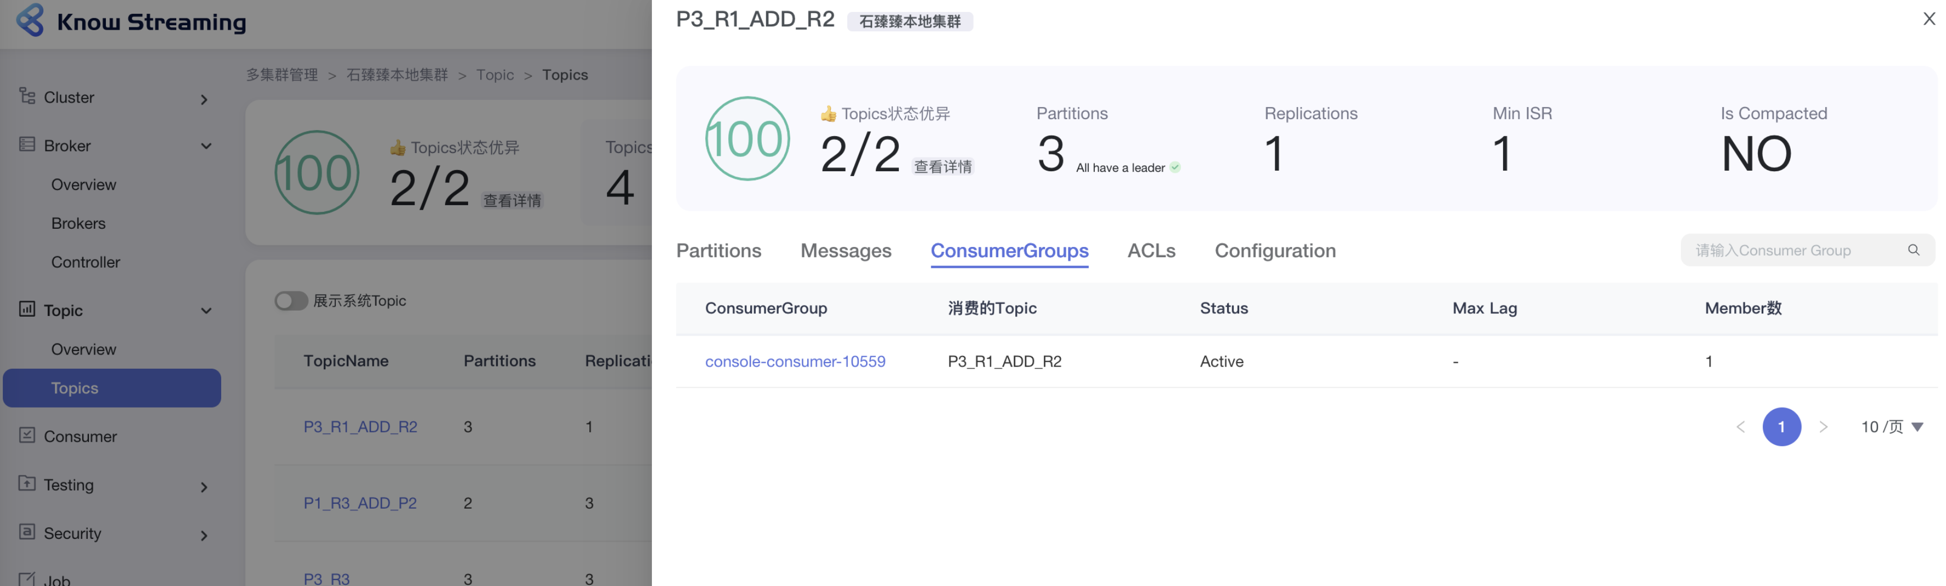This screenshot has height=586, width=1946.
Task: Open the Configuration tab
Action: click(1275, 250)
